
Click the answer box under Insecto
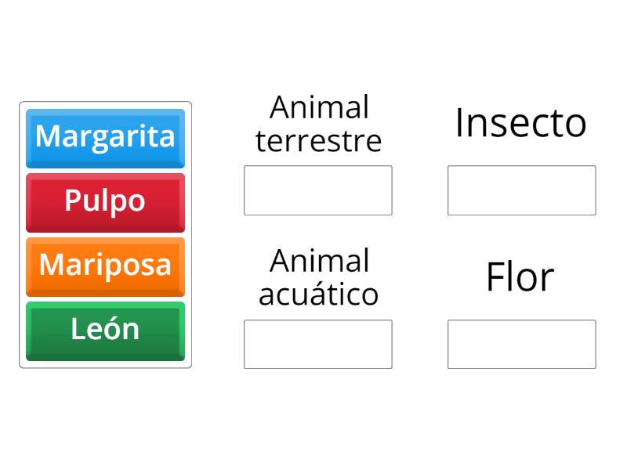521,190
